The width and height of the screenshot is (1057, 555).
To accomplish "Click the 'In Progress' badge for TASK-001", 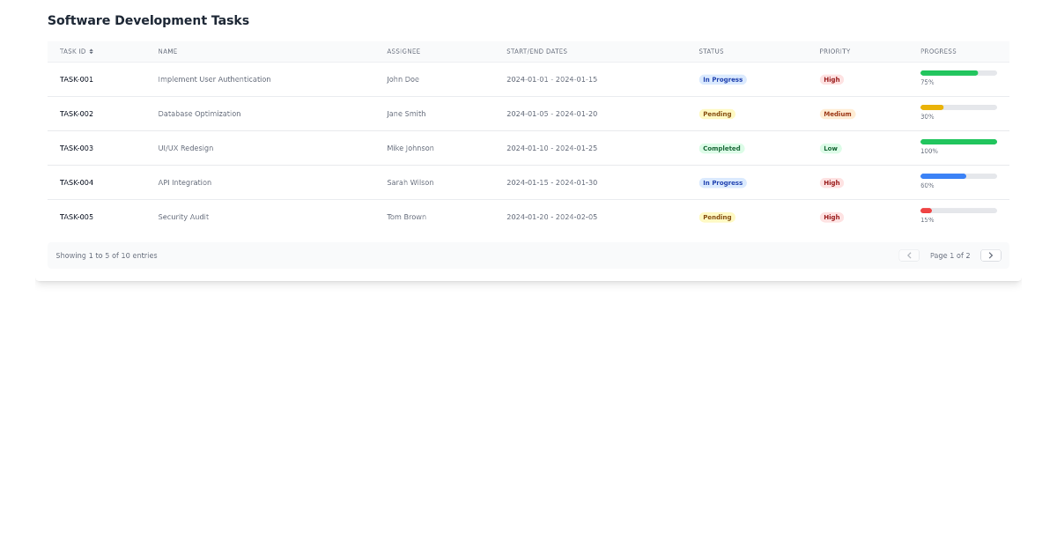I will (722, 79).
